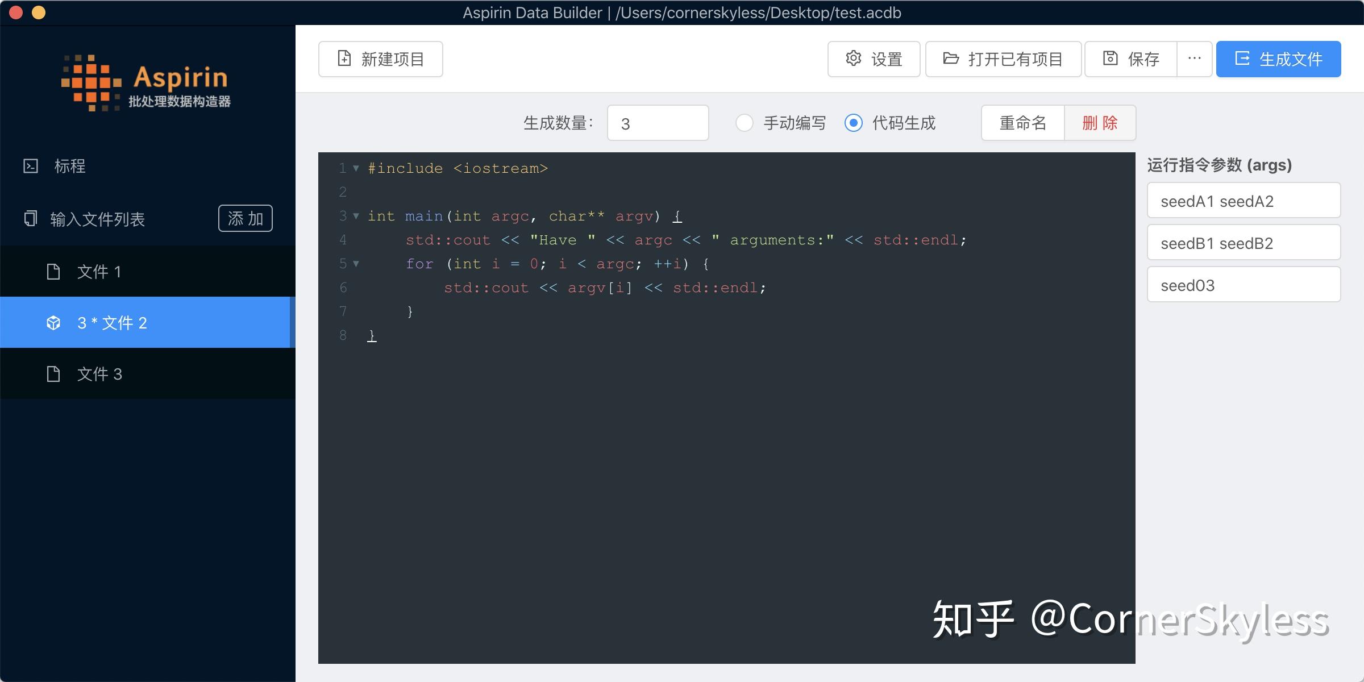Select the 代码生成 radio option

(x=854, y=123)
